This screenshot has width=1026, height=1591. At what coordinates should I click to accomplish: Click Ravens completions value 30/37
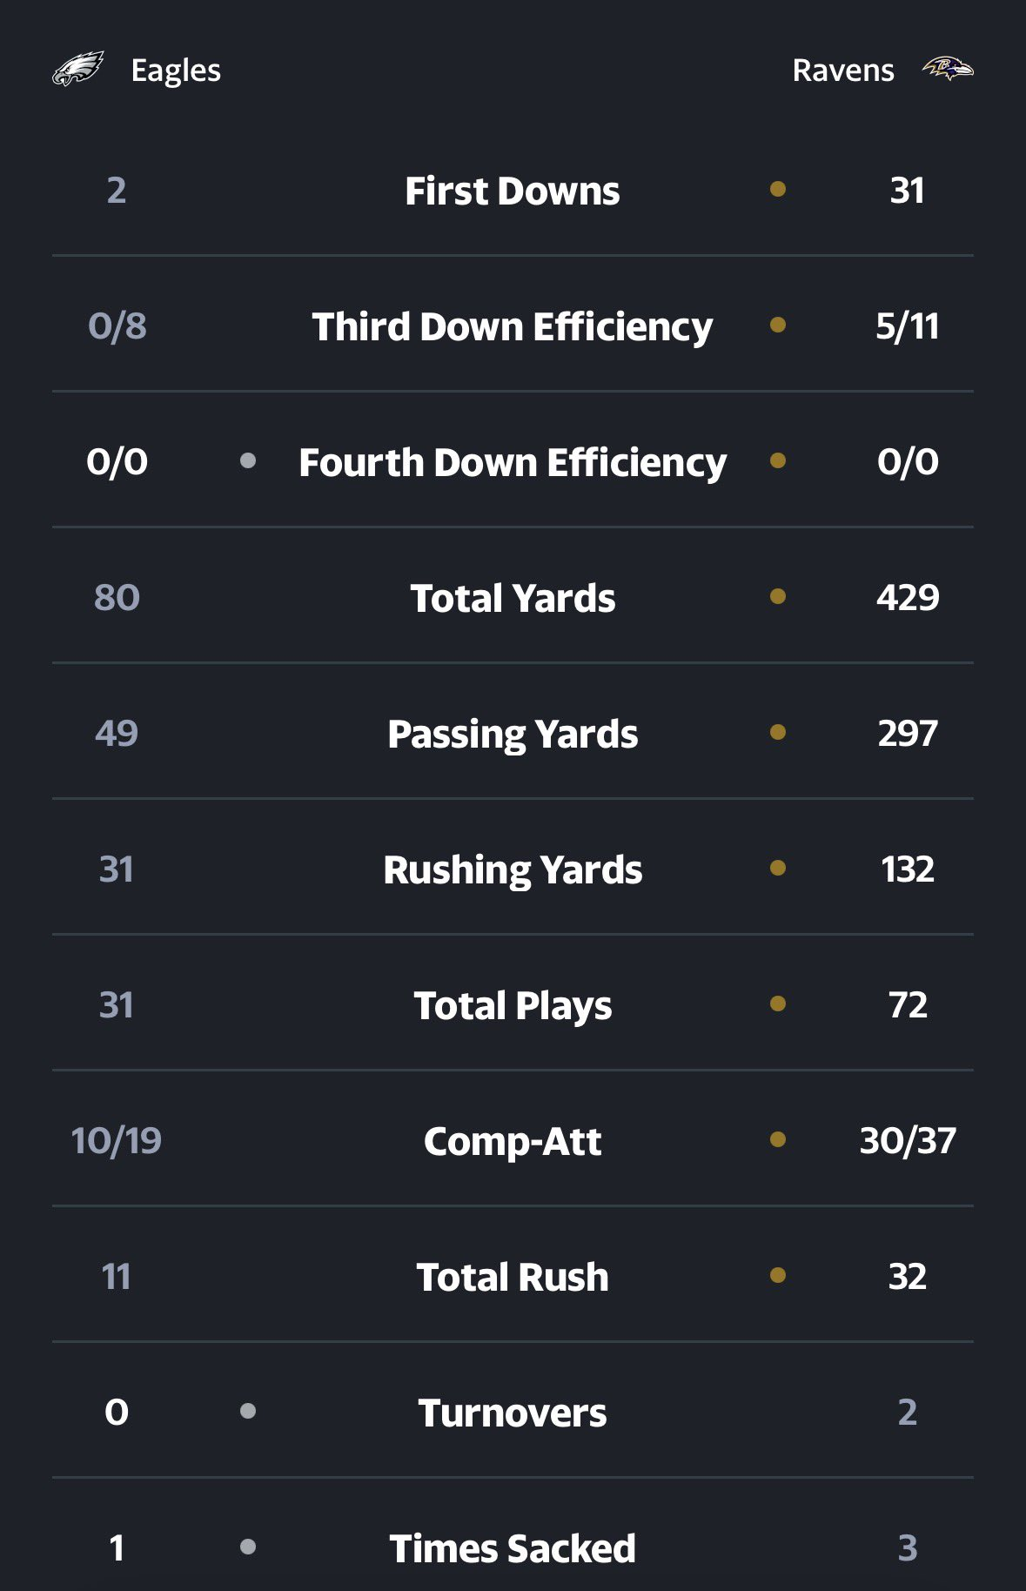point(908,1140)
